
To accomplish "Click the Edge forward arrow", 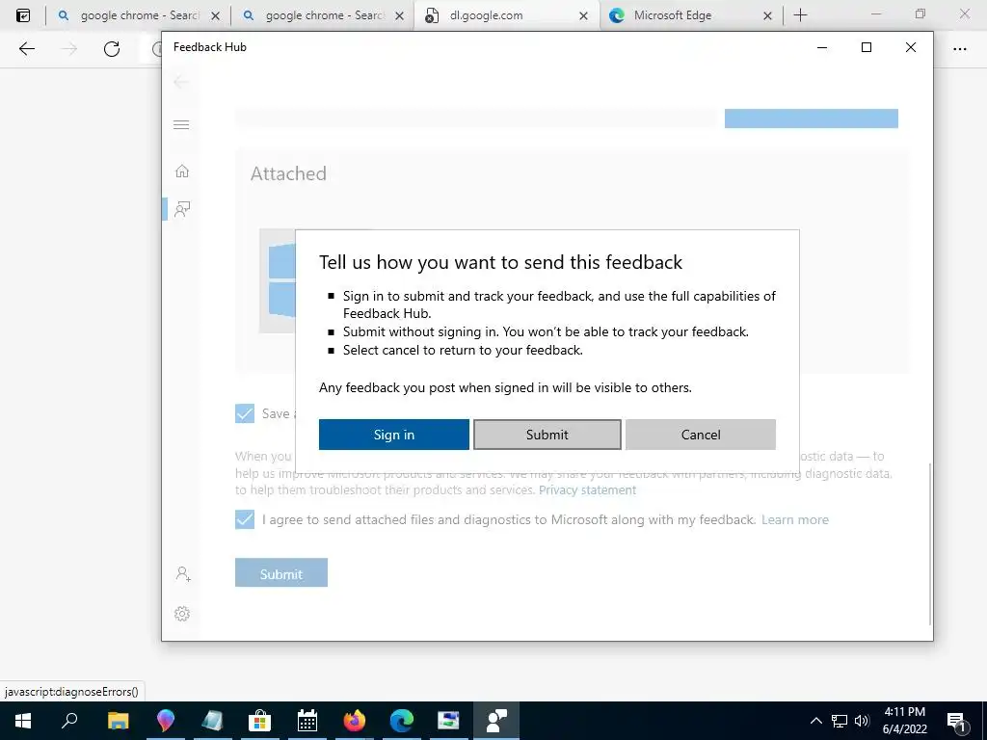I will click(69, 48).
